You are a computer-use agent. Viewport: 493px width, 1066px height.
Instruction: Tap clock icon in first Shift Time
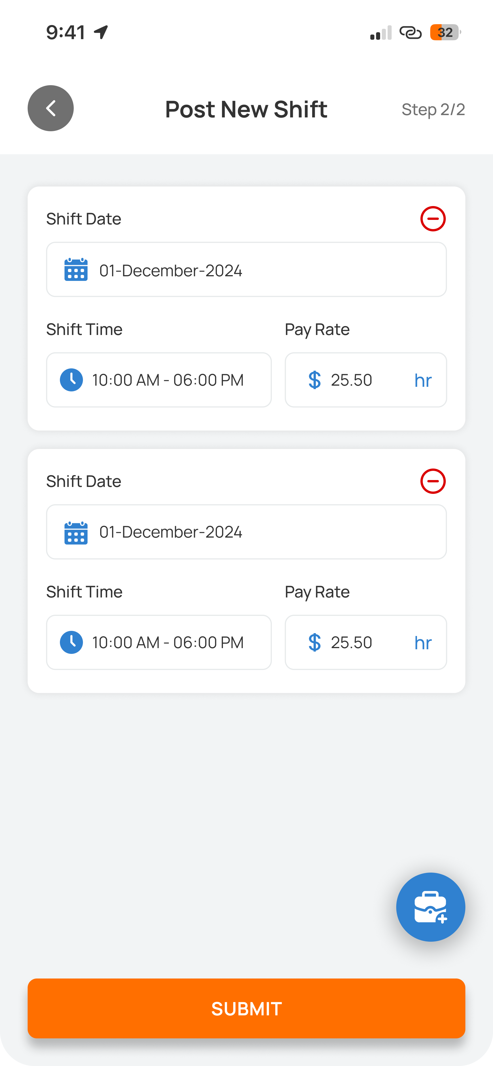tap(71, 380)
